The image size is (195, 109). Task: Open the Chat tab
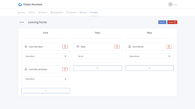(32, 12)
